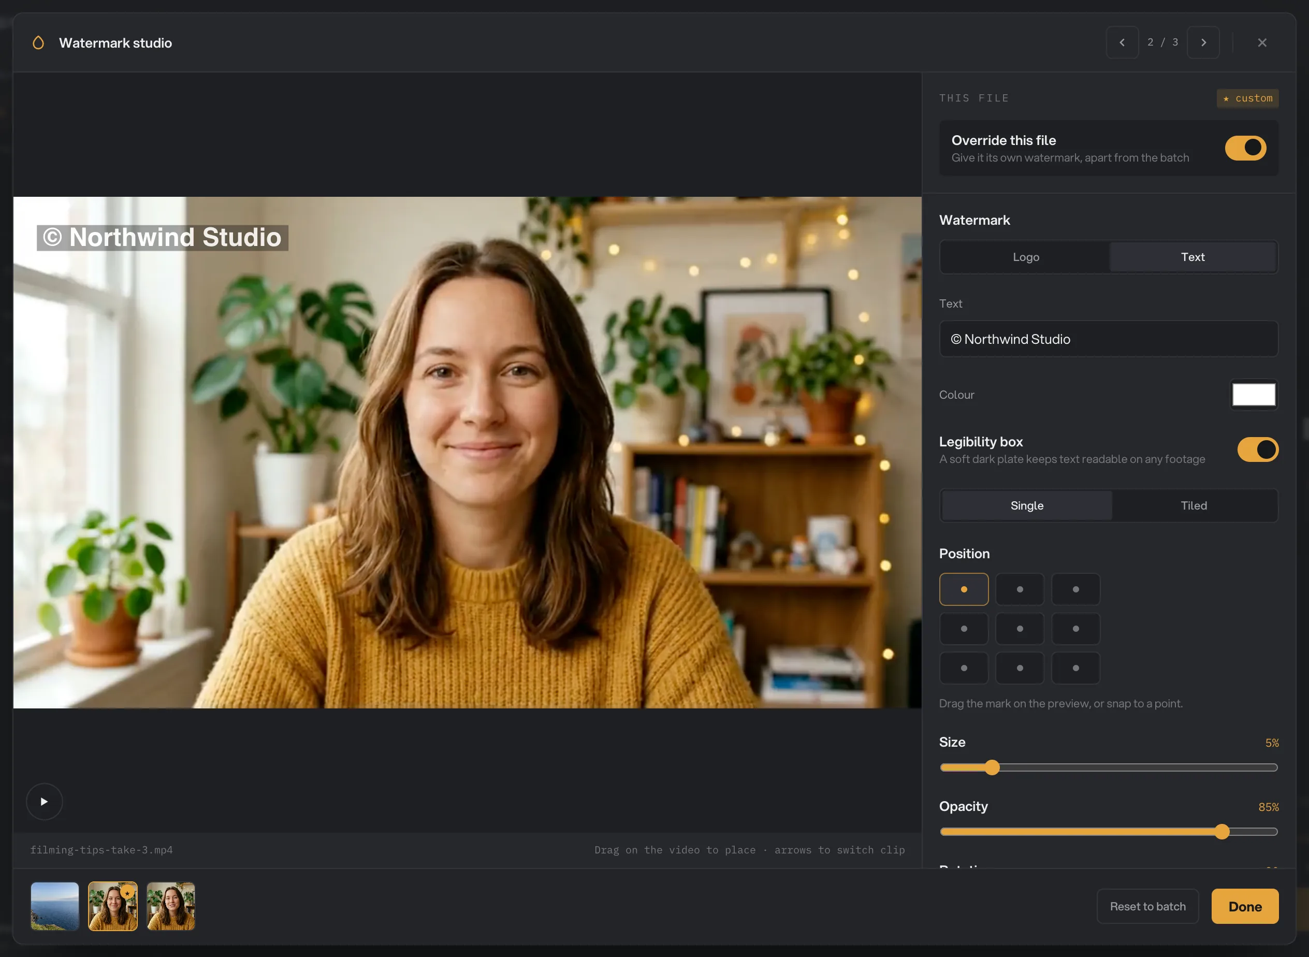
Task: Disable the Legibility box toggle
Action: [1257, 450]
